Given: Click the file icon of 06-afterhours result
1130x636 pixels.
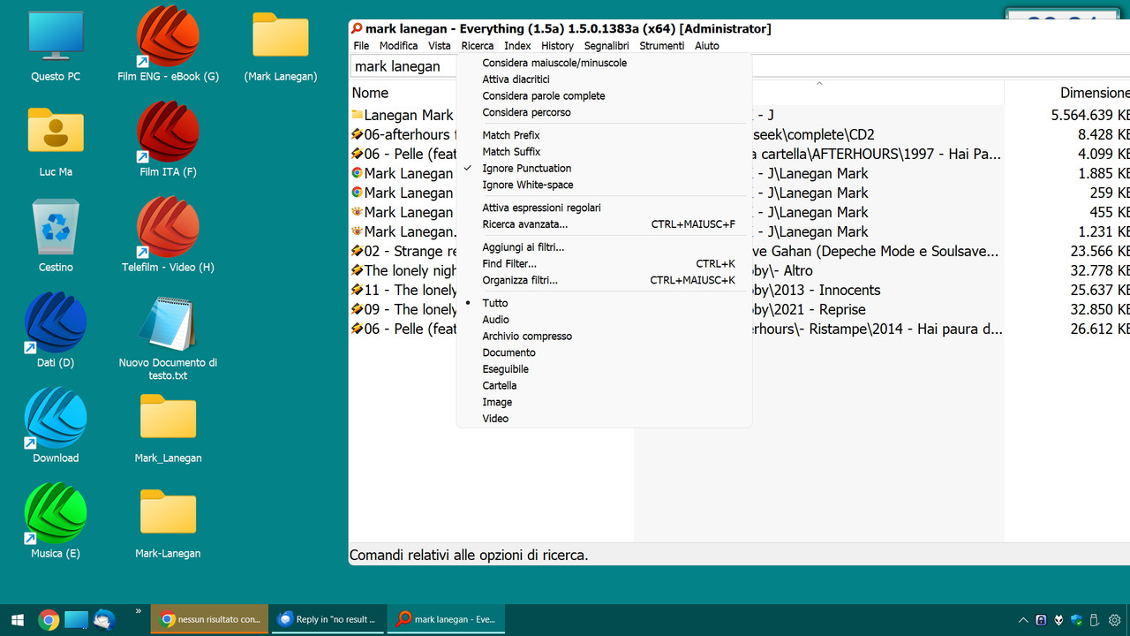Looking at the screenshot, I should click(x=357, y=134).
